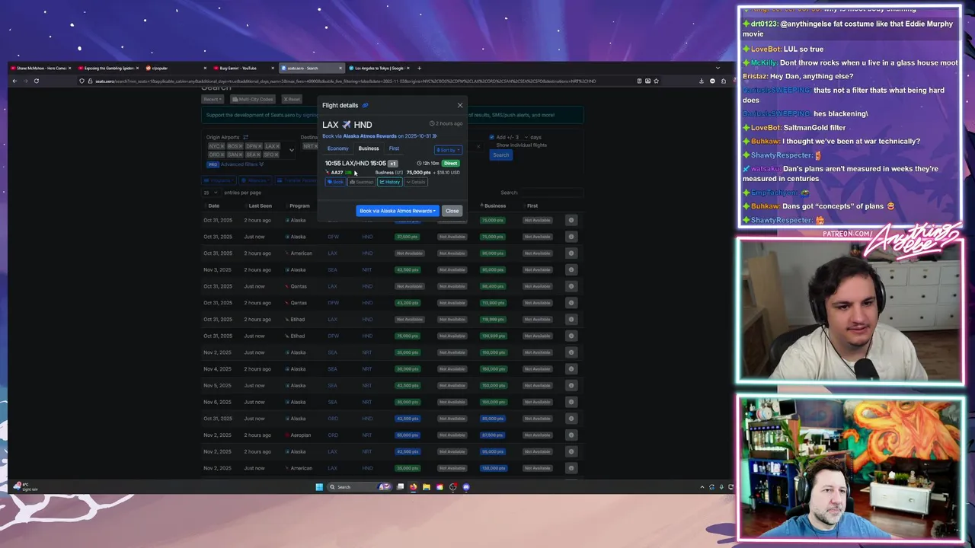Bookmark this page with the star icon
Screen dimensions: 975x548
pyautogui.click(x=656, y=81)
